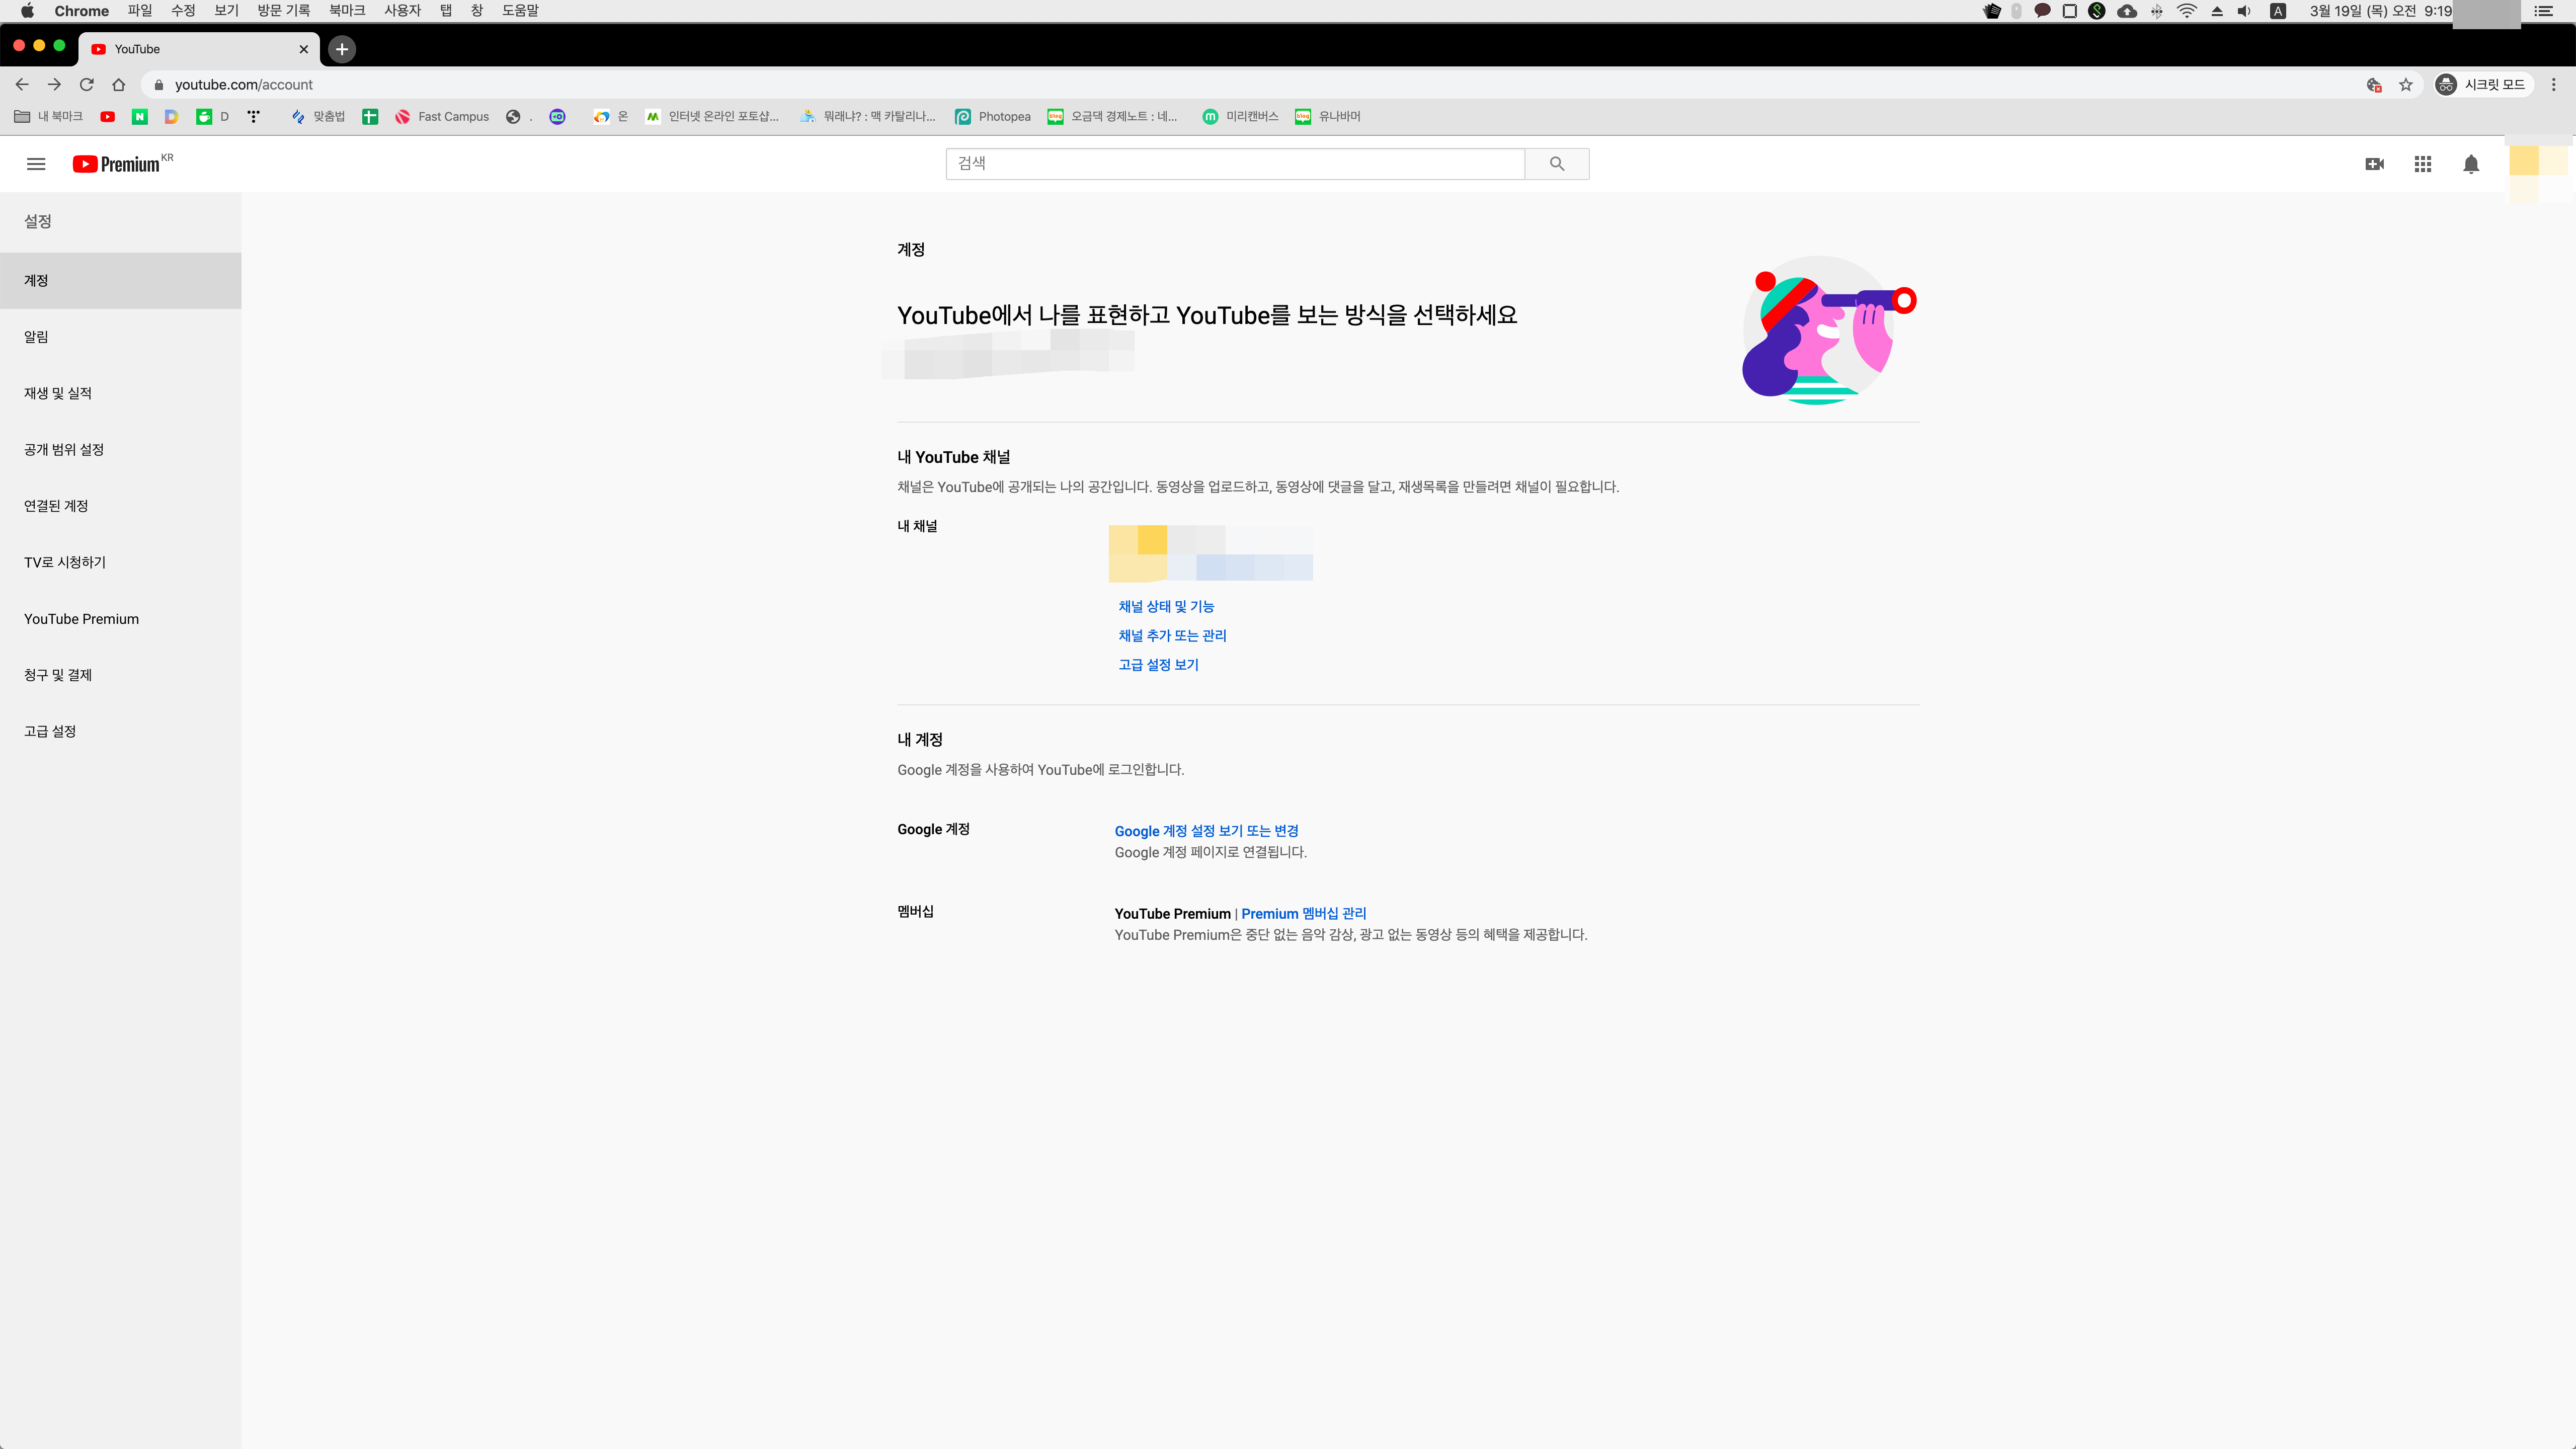Select 고급 설정 in the sidebar
This screenshot has width=2576, height=1449.
[x=120, y=731]
